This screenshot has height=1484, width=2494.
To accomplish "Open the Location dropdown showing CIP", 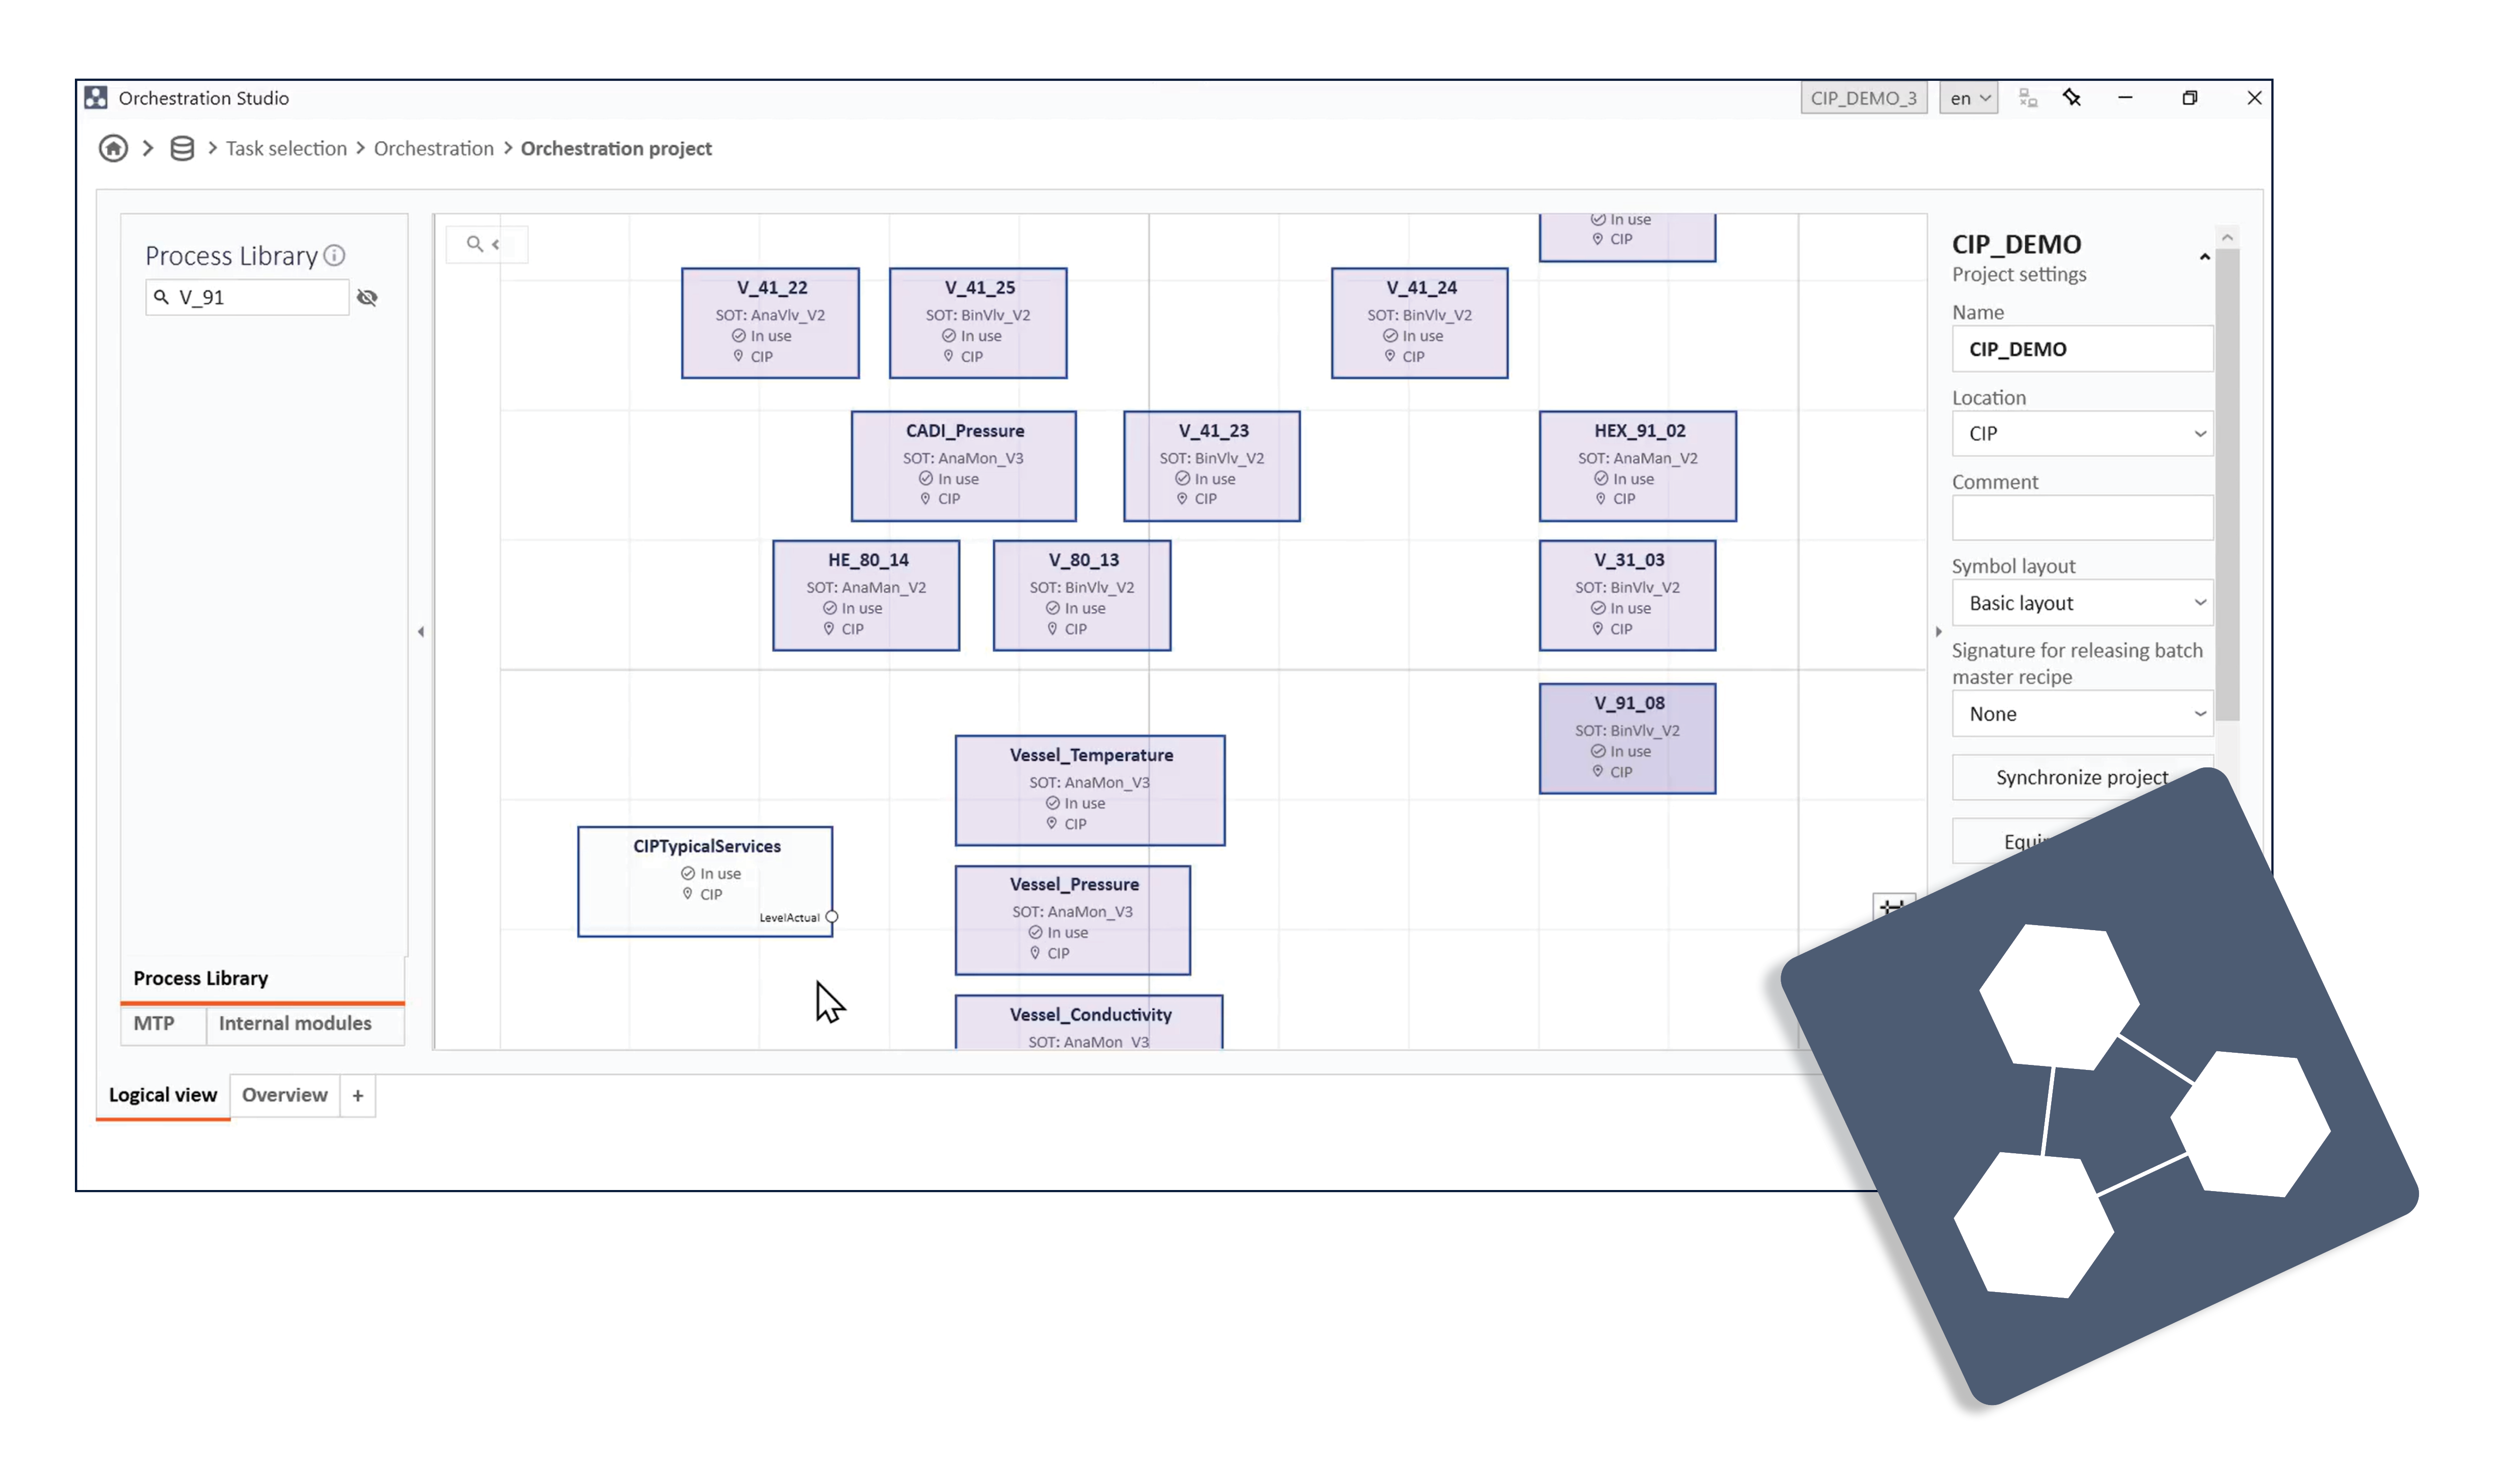I will [x=2082, y=434].
